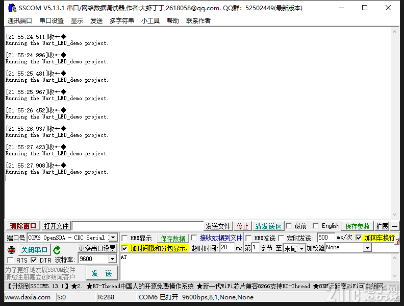Image resolution: width=404 pixels, height=306 pixels.
Task: Click the green refresh ports icon
Action: click(x=57, y=250)
